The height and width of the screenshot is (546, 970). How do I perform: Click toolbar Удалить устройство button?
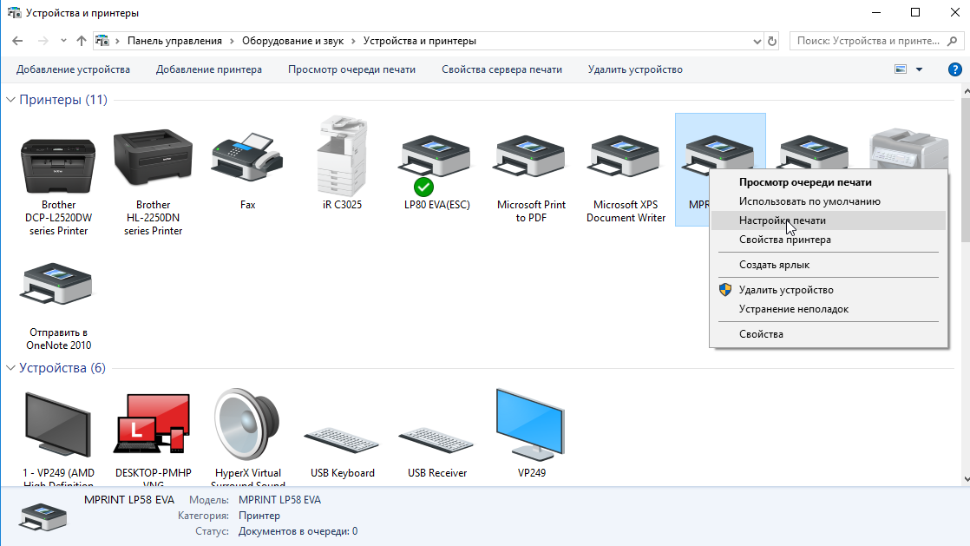(635, 69)
